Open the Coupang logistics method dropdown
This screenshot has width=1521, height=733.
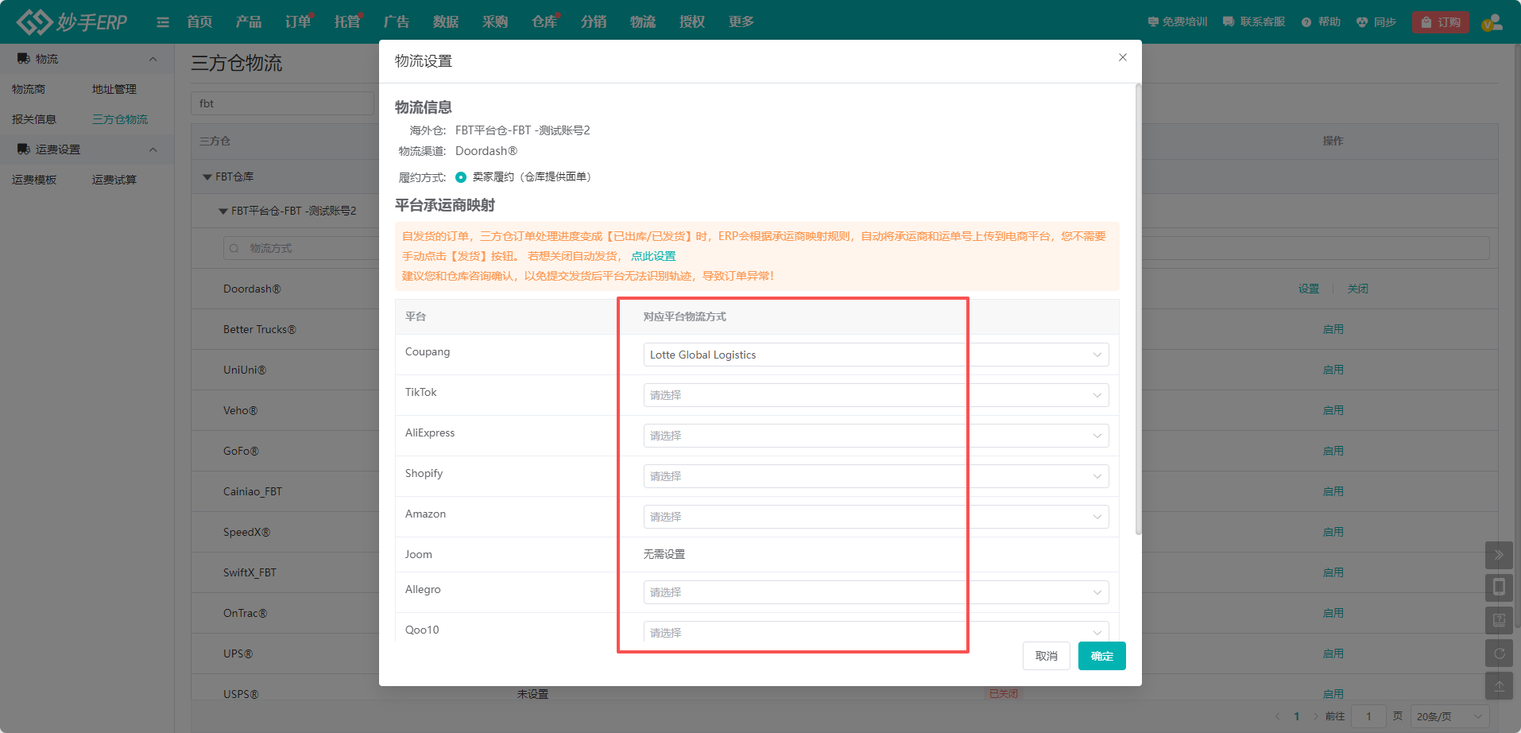coord(875,355)
